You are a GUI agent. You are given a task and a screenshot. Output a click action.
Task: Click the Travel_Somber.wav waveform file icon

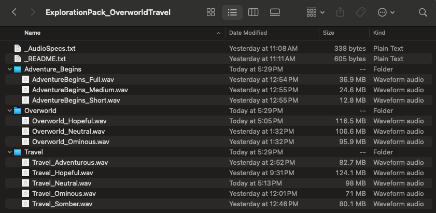(25, 204)
